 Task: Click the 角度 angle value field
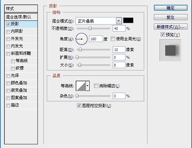point(96,39)
